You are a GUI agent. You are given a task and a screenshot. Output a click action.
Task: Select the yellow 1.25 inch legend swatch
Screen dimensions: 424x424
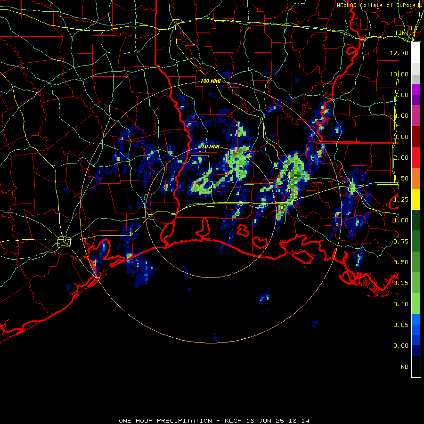click(416, 199)
